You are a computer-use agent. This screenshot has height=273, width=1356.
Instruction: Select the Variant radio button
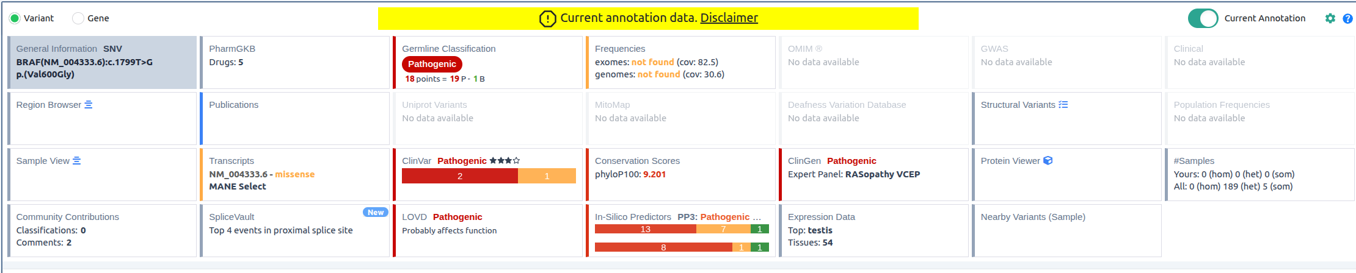click(15, 18)
